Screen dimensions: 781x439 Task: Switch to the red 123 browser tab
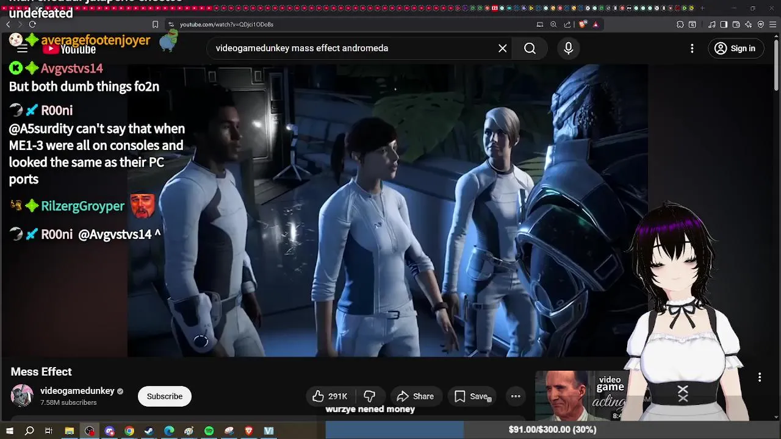(x=495, y=8)
